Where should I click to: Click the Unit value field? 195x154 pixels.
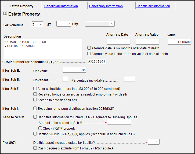point(74,70)
